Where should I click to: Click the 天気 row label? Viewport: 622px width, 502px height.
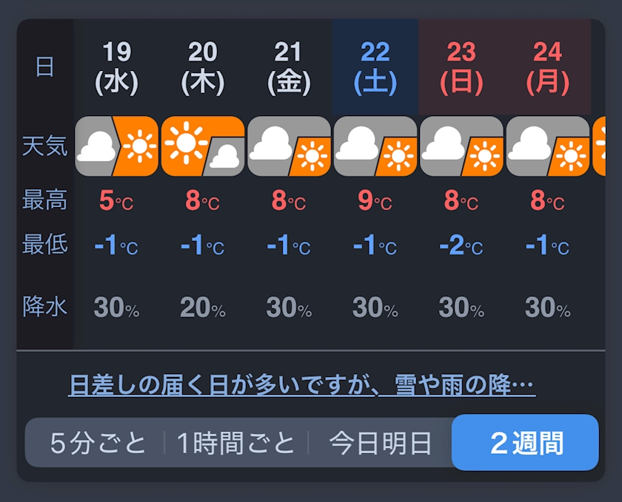tap(45, 146)
